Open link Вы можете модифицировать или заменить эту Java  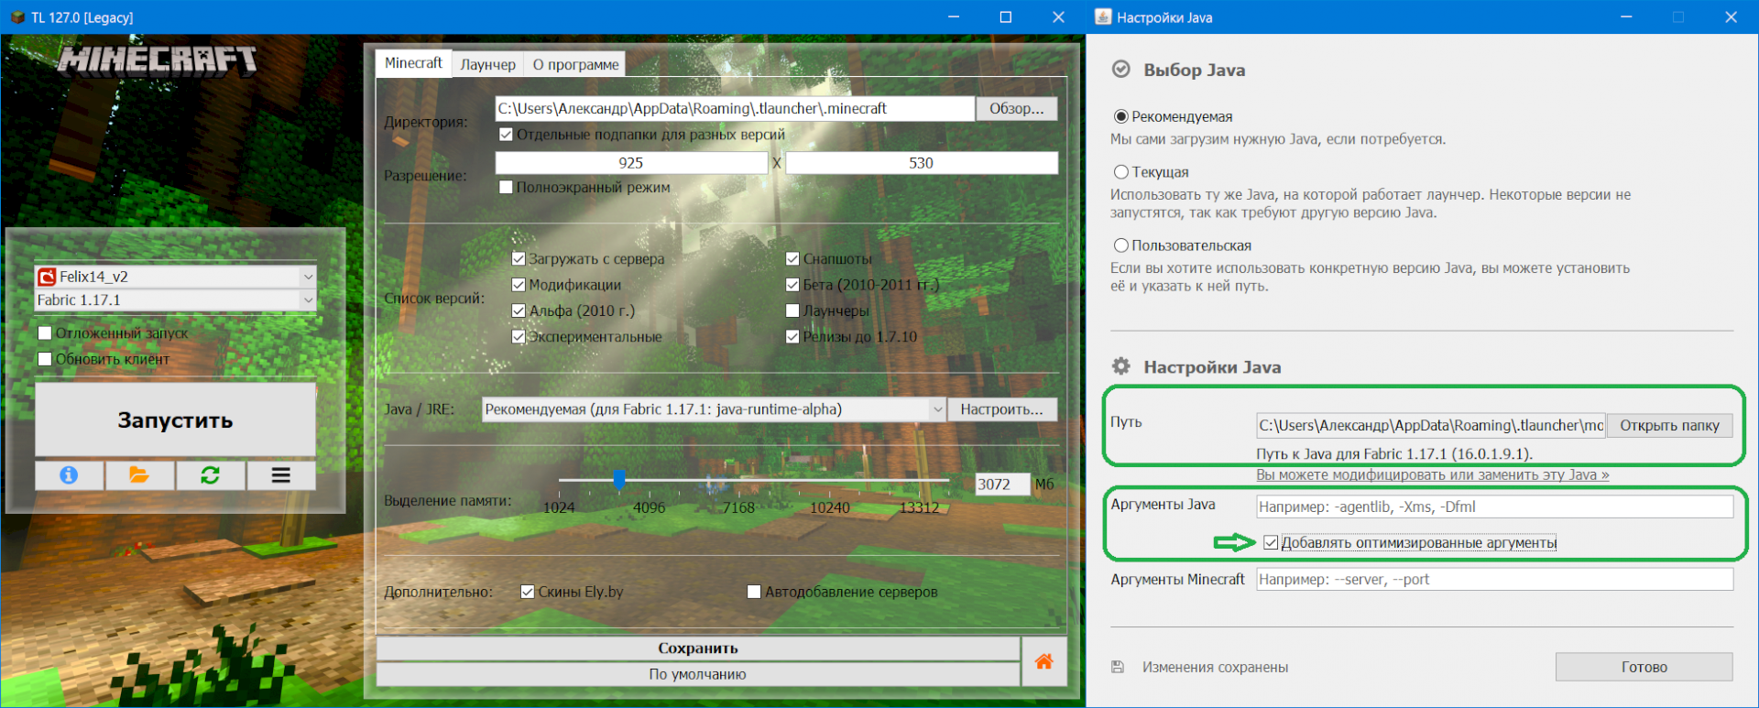tap(1432, 474)
